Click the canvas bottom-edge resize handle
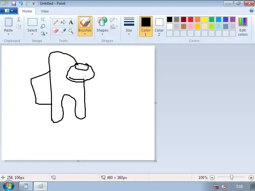 click(x=78, y=161)
